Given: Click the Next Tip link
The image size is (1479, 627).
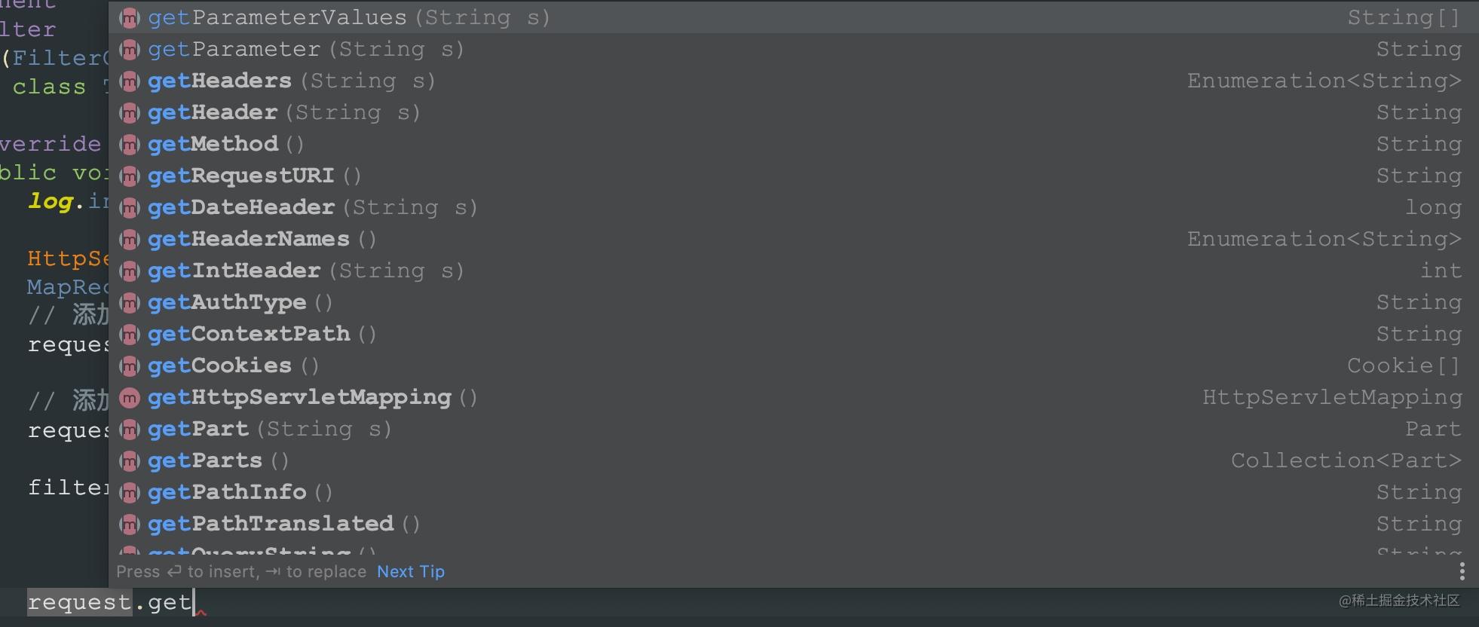Looking at the screenshot, I should [410, 571].
